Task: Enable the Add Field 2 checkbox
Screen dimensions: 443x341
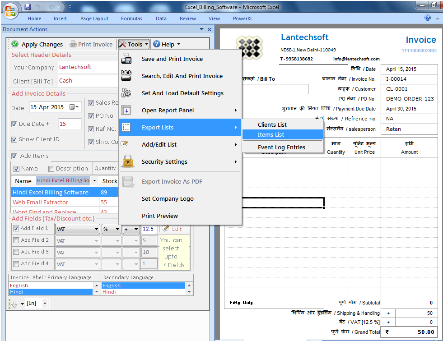Action: 16,240
